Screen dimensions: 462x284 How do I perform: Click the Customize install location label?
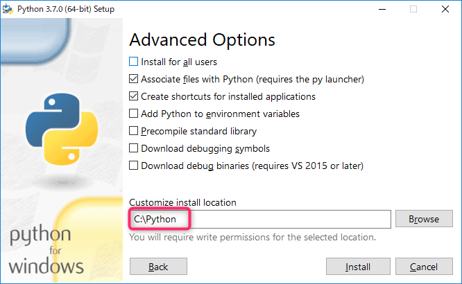183,202
